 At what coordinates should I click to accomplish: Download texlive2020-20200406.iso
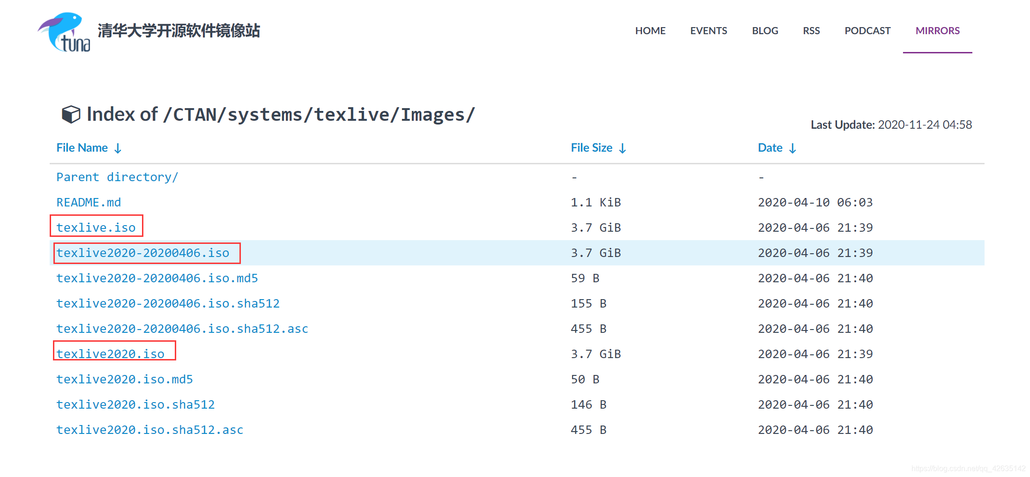coord(143,253)
